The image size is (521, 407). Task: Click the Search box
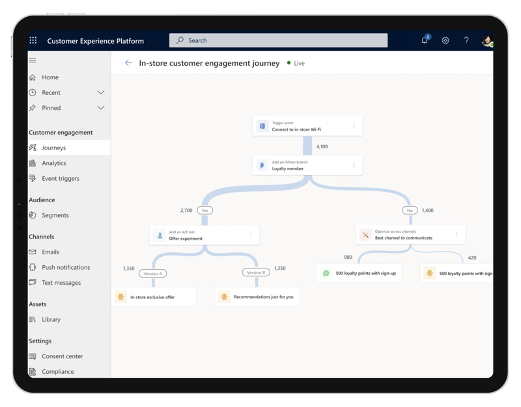(x=278, y=40)
